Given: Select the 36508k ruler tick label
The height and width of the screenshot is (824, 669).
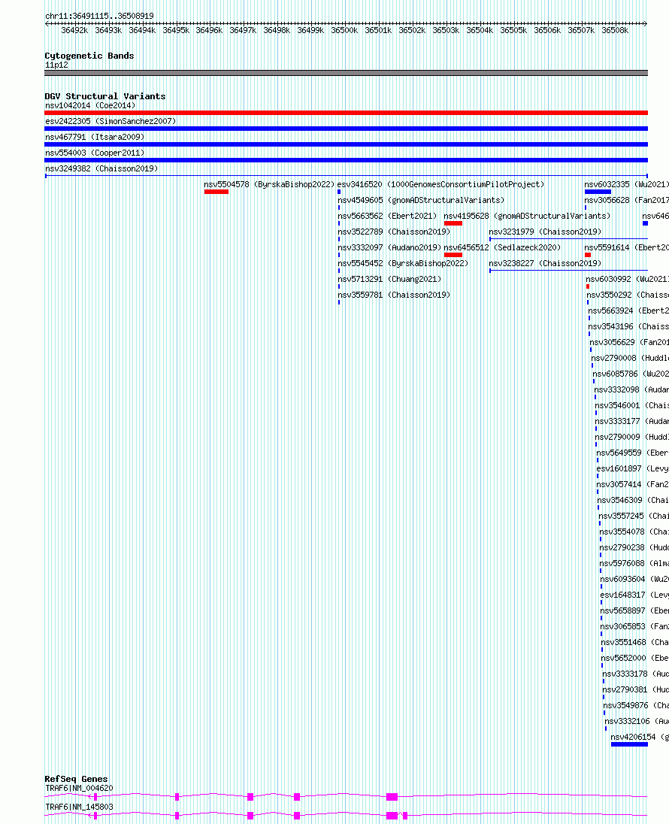Looking at the screenshot, I should (x=615, y=31).
